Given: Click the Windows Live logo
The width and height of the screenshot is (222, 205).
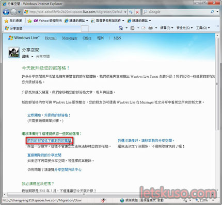Looking at the screenshot, I should (24, 38).
